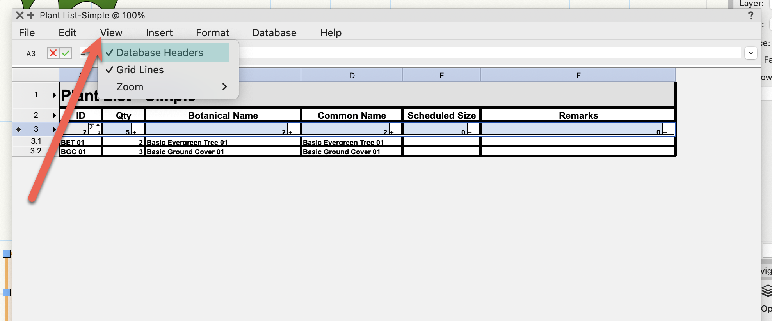Click the row 2 disclosure triangle
The height and width of the screenshot is (321, 772).
pos(54,115)
